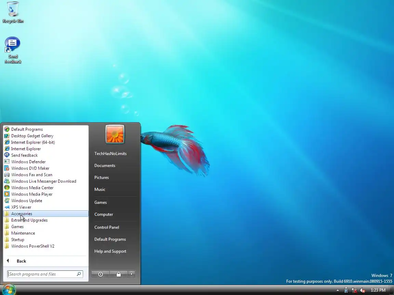Click the lock button in Start menu
Viewport: 394px width, 295px height.
119,274
